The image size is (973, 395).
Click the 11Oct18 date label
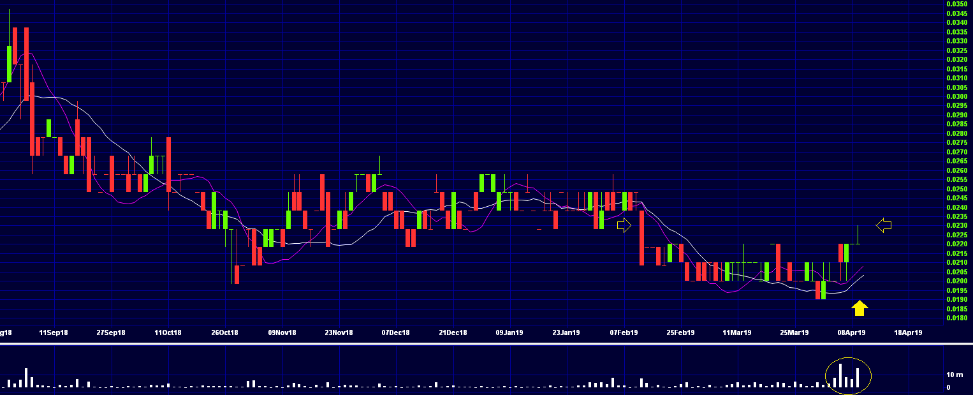point(168,332)
